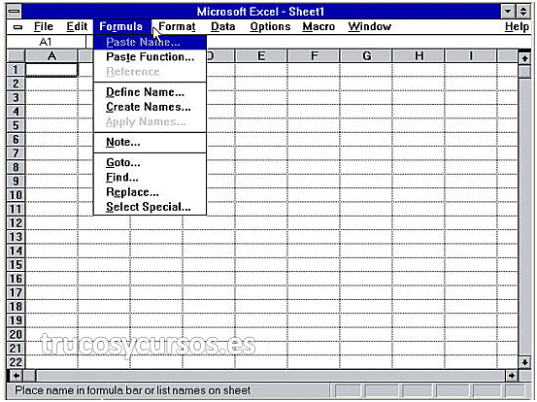537x402 pixels.
Task: Select column E header
Action: (x=261, y=55)
